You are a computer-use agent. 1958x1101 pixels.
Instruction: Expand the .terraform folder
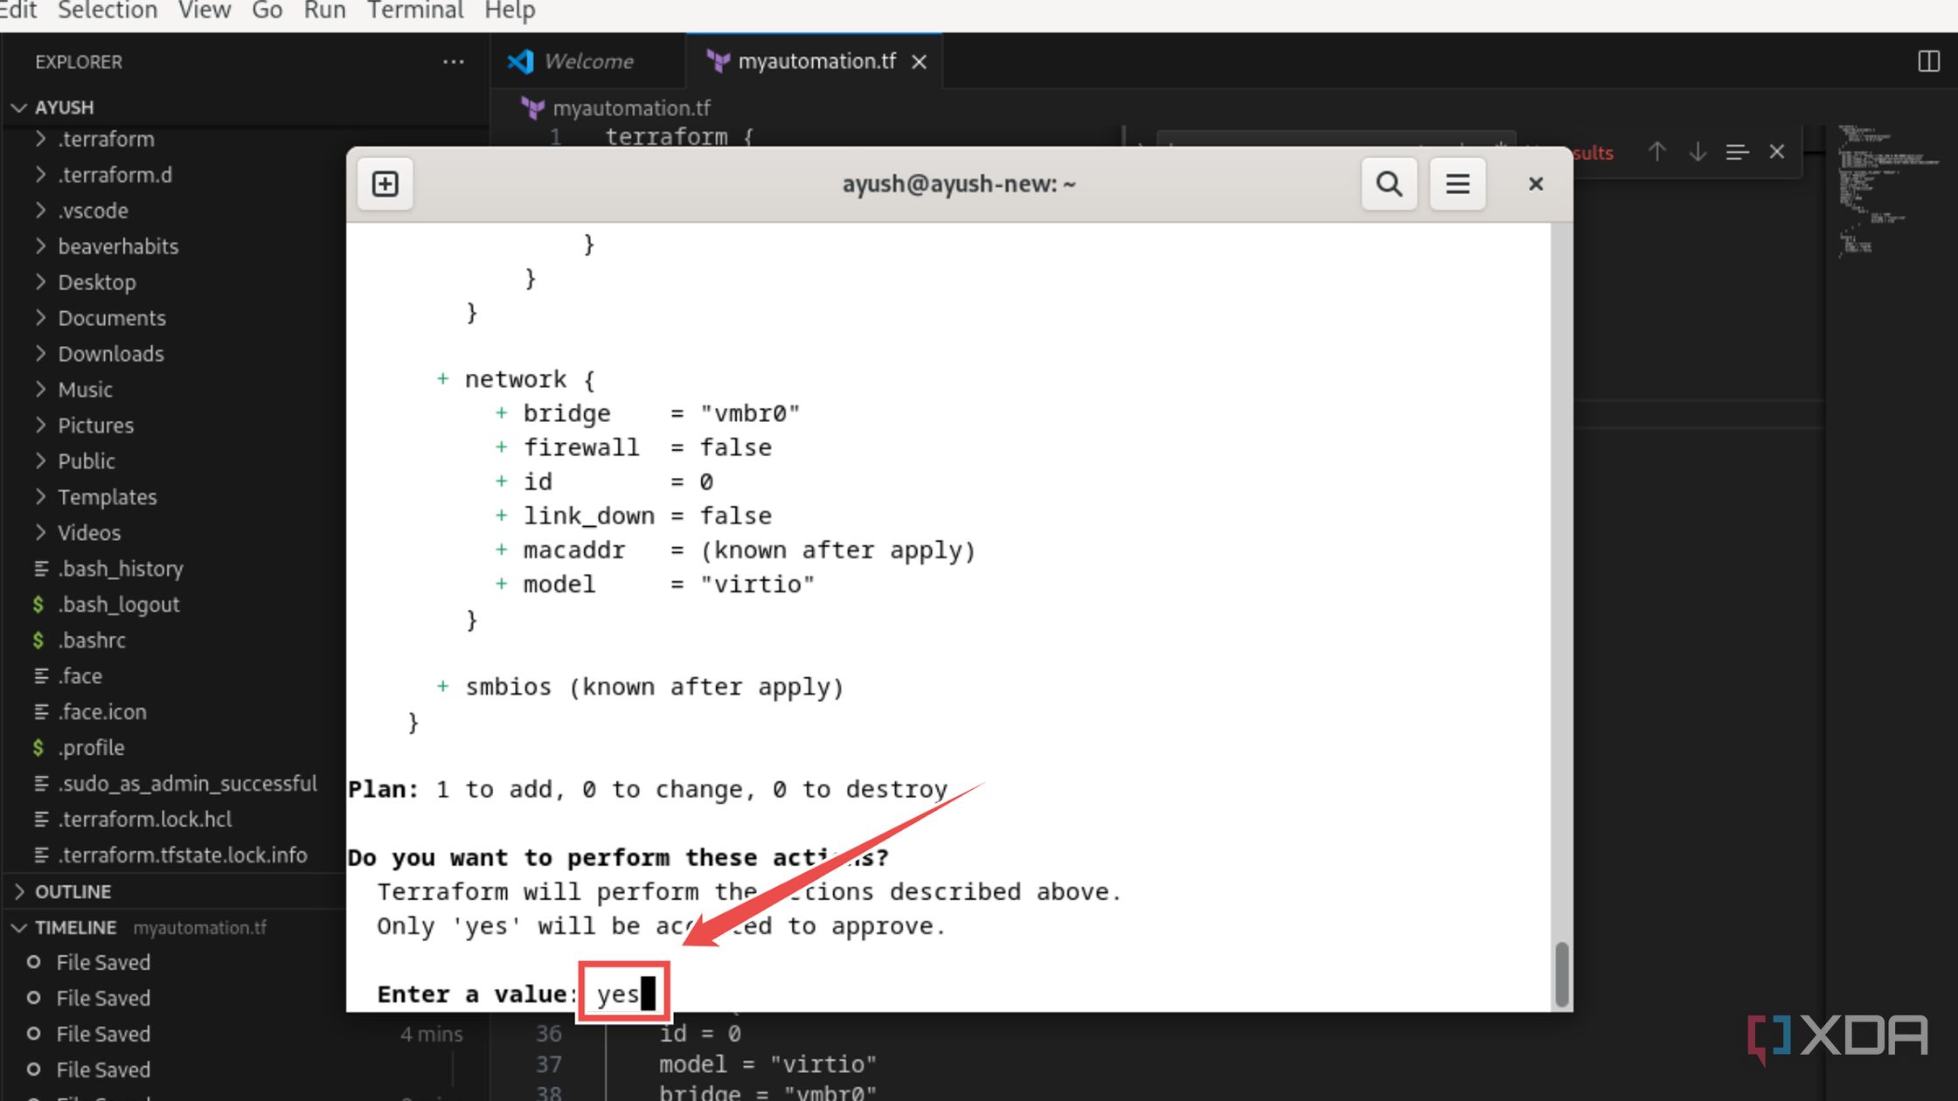pyautogui.click(x=106, y=139)
